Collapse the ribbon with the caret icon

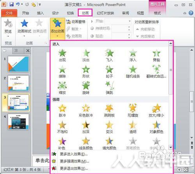tap(185, 13)
